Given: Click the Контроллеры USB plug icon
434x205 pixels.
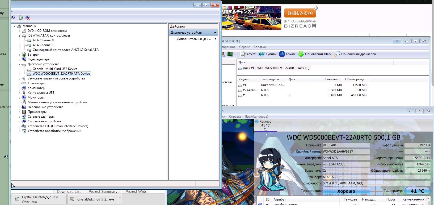Looking at the screenshot, I should tap(24, 93).
